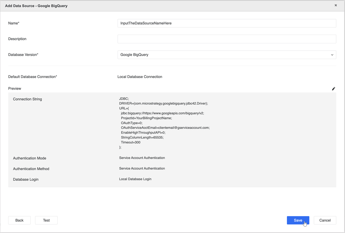This screenshot has width=345, height=233.
Task: Click the pencil edit icon beside Preview
Action: 333,89
